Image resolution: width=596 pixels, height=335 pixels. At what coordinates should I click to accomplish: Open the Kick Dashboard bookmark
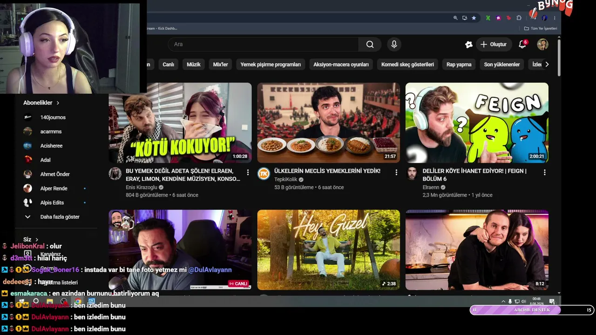pos(162,28)
